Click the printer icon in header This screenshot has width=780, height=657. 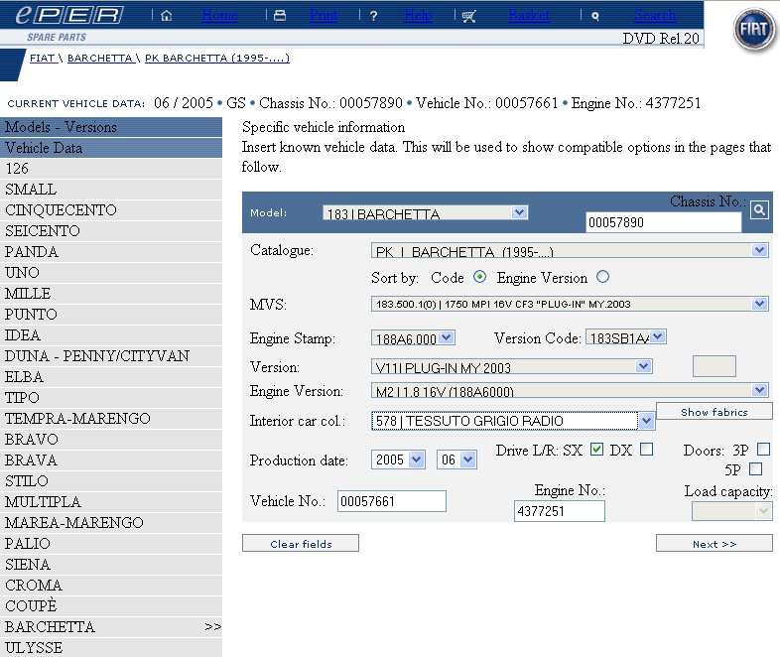coord(280,16)
